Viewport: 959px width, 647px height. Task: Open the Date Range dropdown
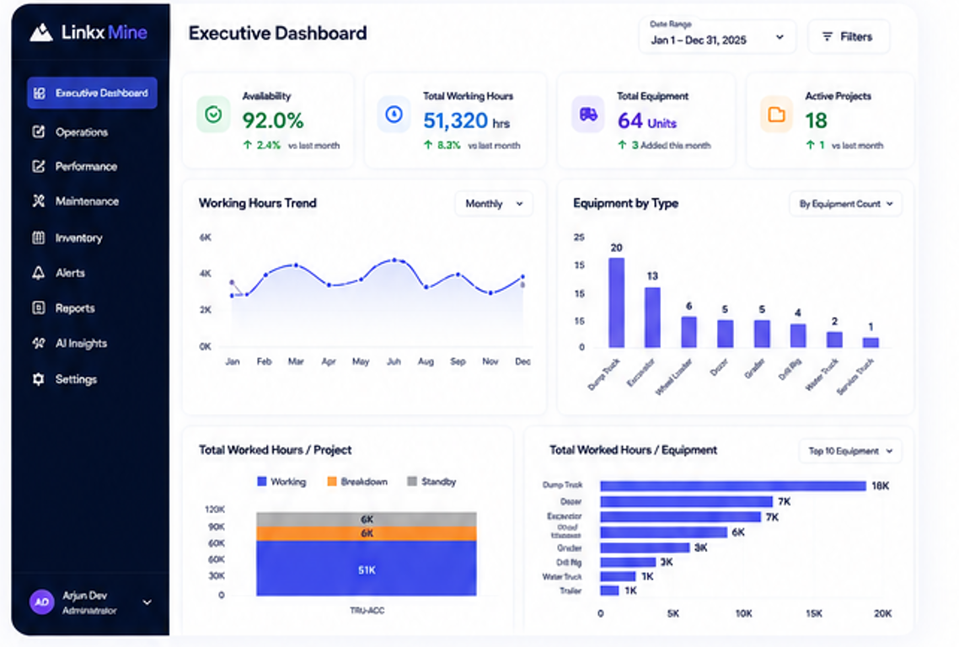717,36
